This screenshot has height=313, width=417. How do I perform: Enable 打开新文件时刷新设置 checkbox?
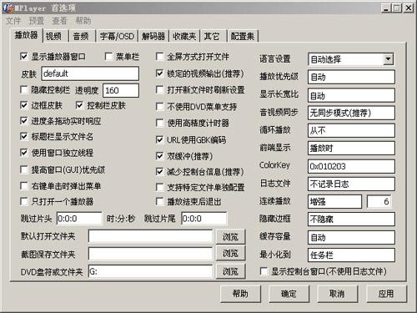[x=159, y=89]
